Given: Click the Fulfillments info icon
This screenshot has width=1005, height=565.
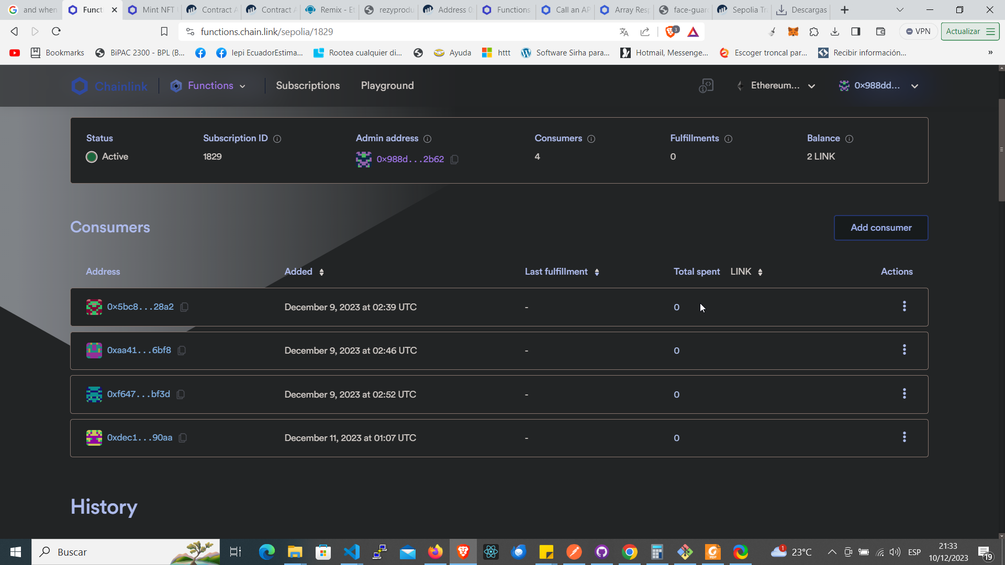Looking at the screenshot, I should click(x=728, y=139).
